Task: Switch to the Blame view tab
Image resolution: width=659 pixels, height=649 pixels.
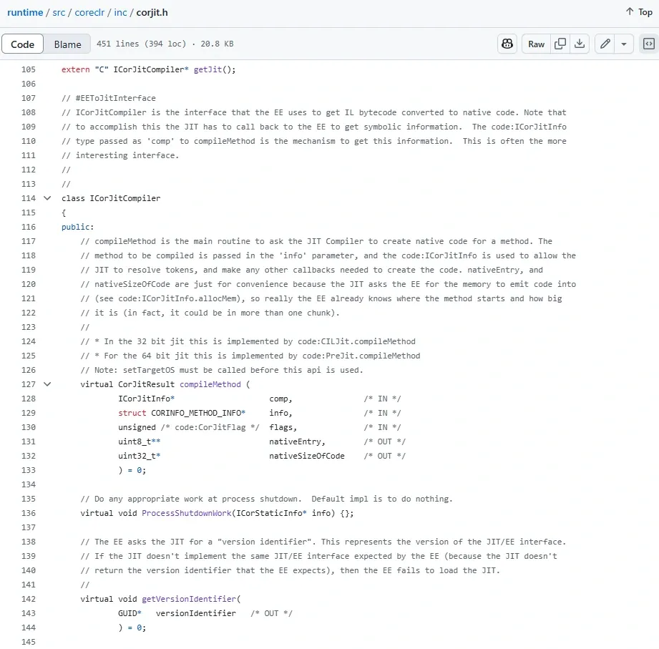Action: [67, 44]
